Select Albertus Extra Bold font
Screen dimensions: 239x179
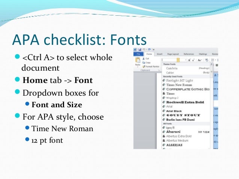pos(186,136)
